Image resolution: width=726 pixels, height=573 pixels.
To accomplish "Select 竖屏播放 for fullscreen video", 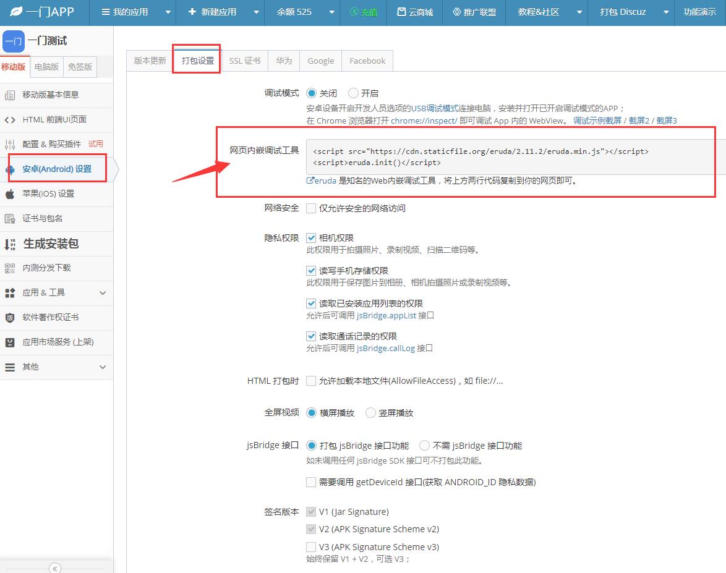I will coord(370,412).
